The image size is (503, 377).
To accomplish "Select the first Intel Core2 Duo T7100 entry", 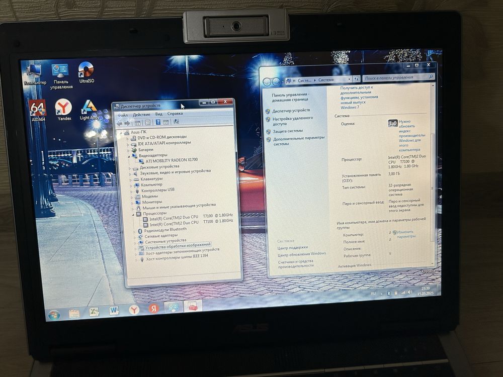I will (191, 217).
